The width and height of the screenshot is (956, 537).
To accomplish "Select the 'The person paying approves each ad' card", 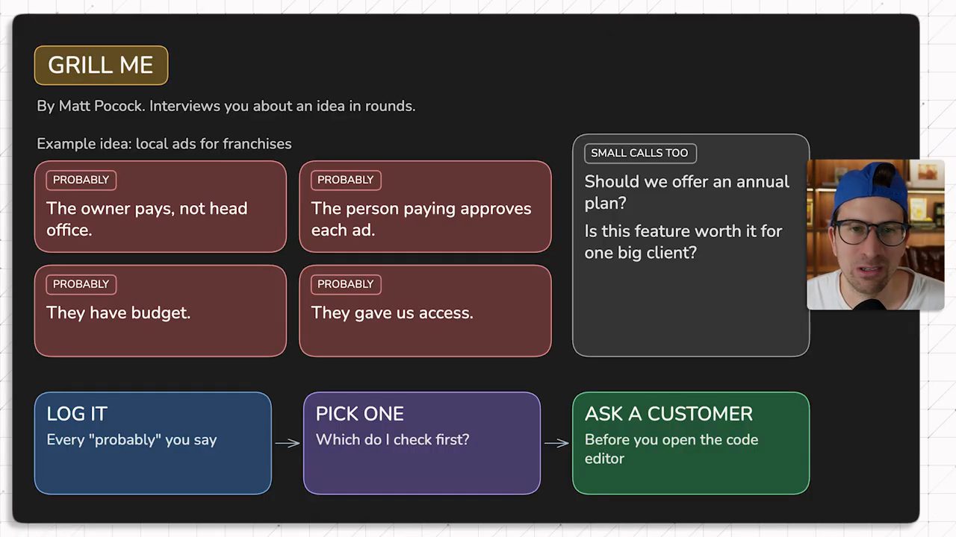I will 425,207.
